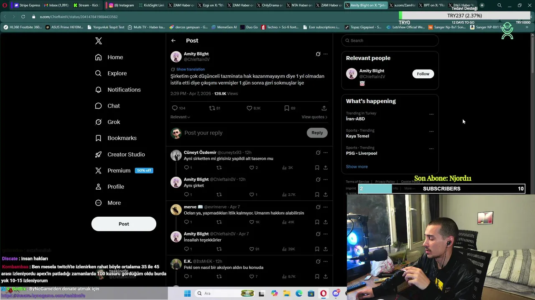Bookmark Cüneyt Özdemir's reply
535x300 pixels.
click(x=317, y=167)
